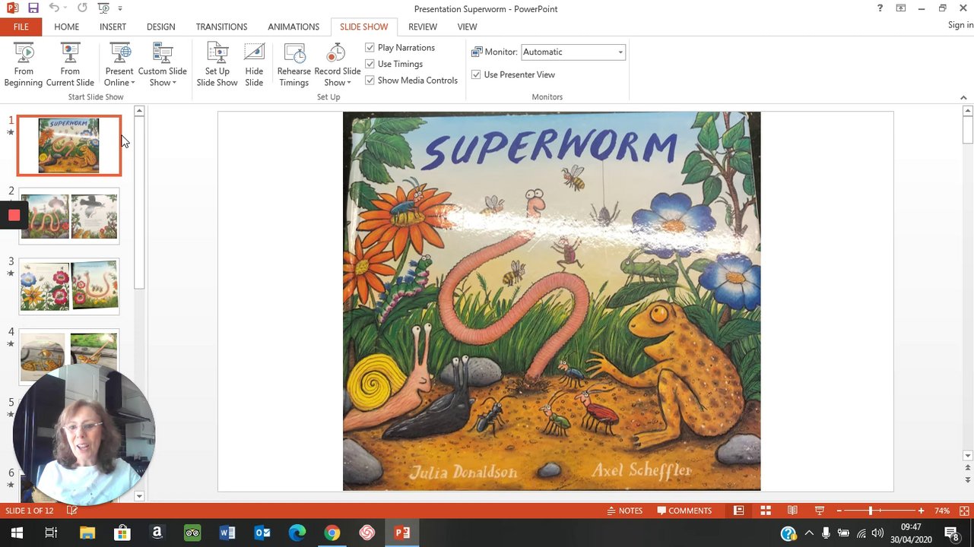The height and width of the screenshot is (547, 974).
Task: Switch to the INSERT tab
Action: click(113, 27)
